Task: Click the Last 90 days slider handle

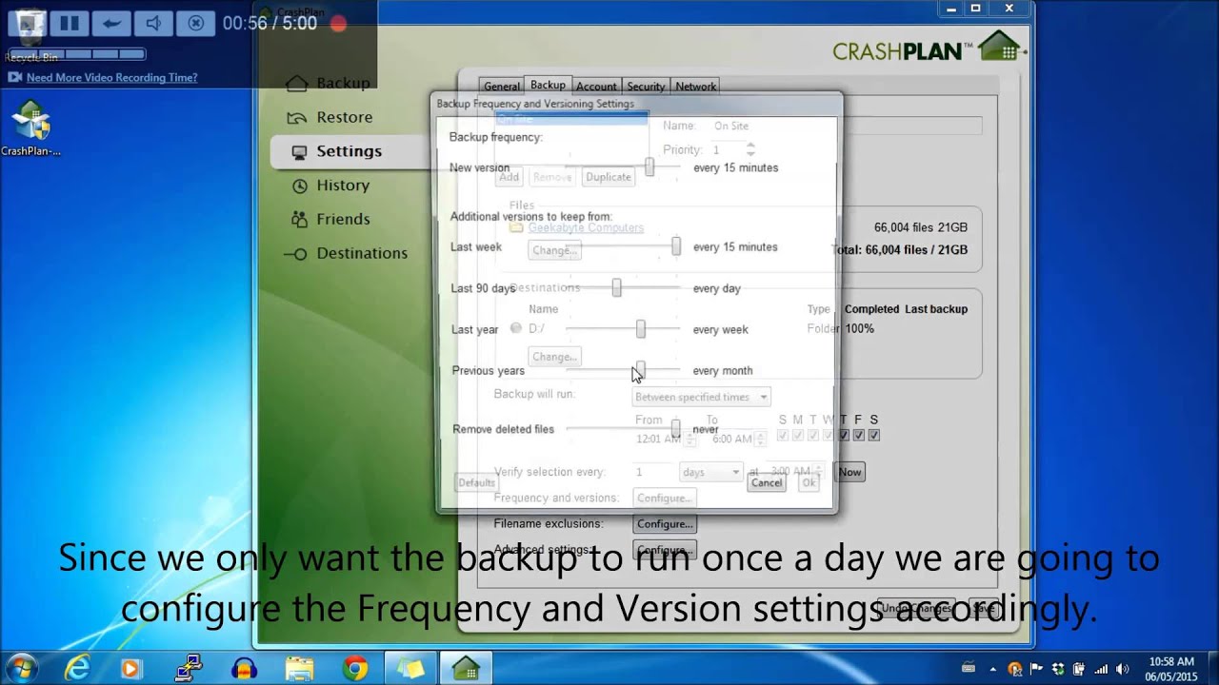Action: point(616,287)
